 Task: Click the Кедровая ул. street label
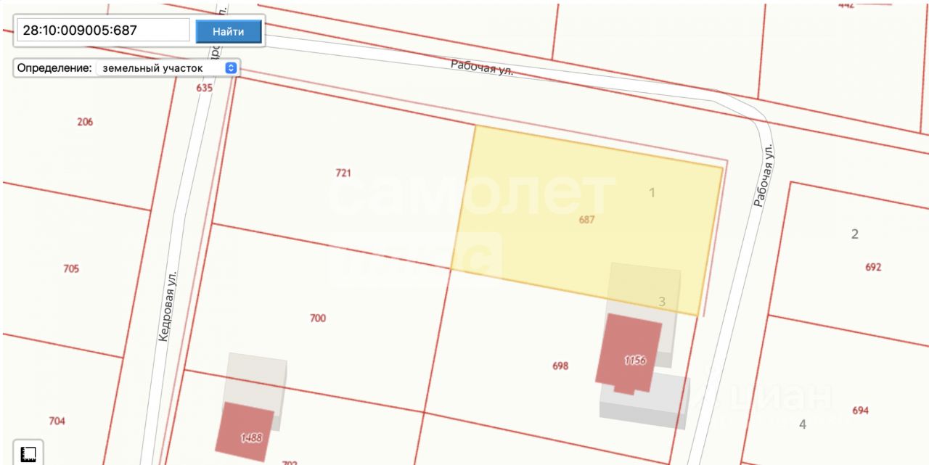click(x=168, y=307)
